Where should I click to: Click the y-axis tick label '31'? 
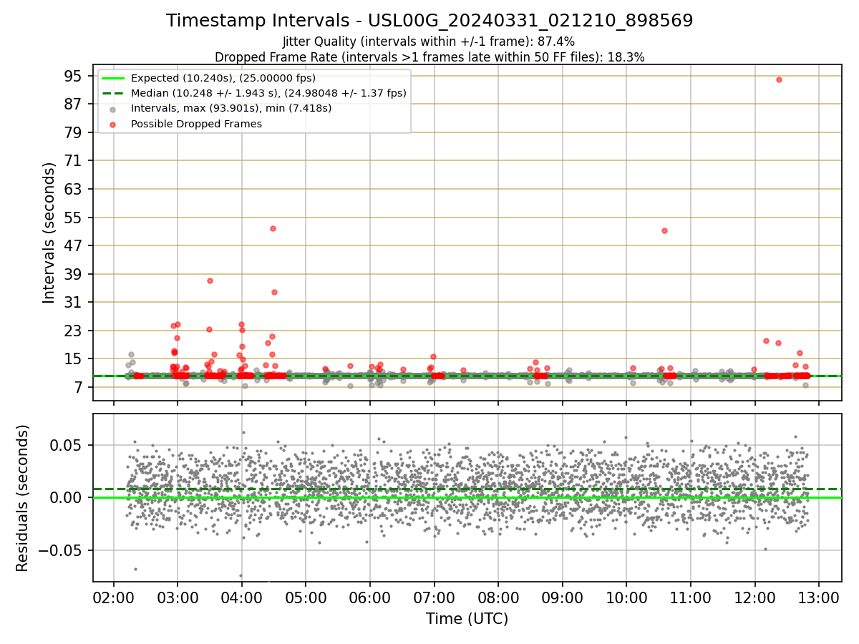74,302
